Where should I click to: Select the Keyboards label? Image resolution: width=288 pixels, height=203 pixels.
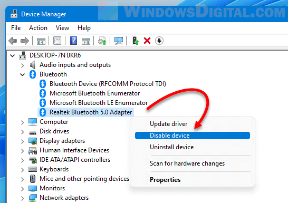tap(54, 169)
